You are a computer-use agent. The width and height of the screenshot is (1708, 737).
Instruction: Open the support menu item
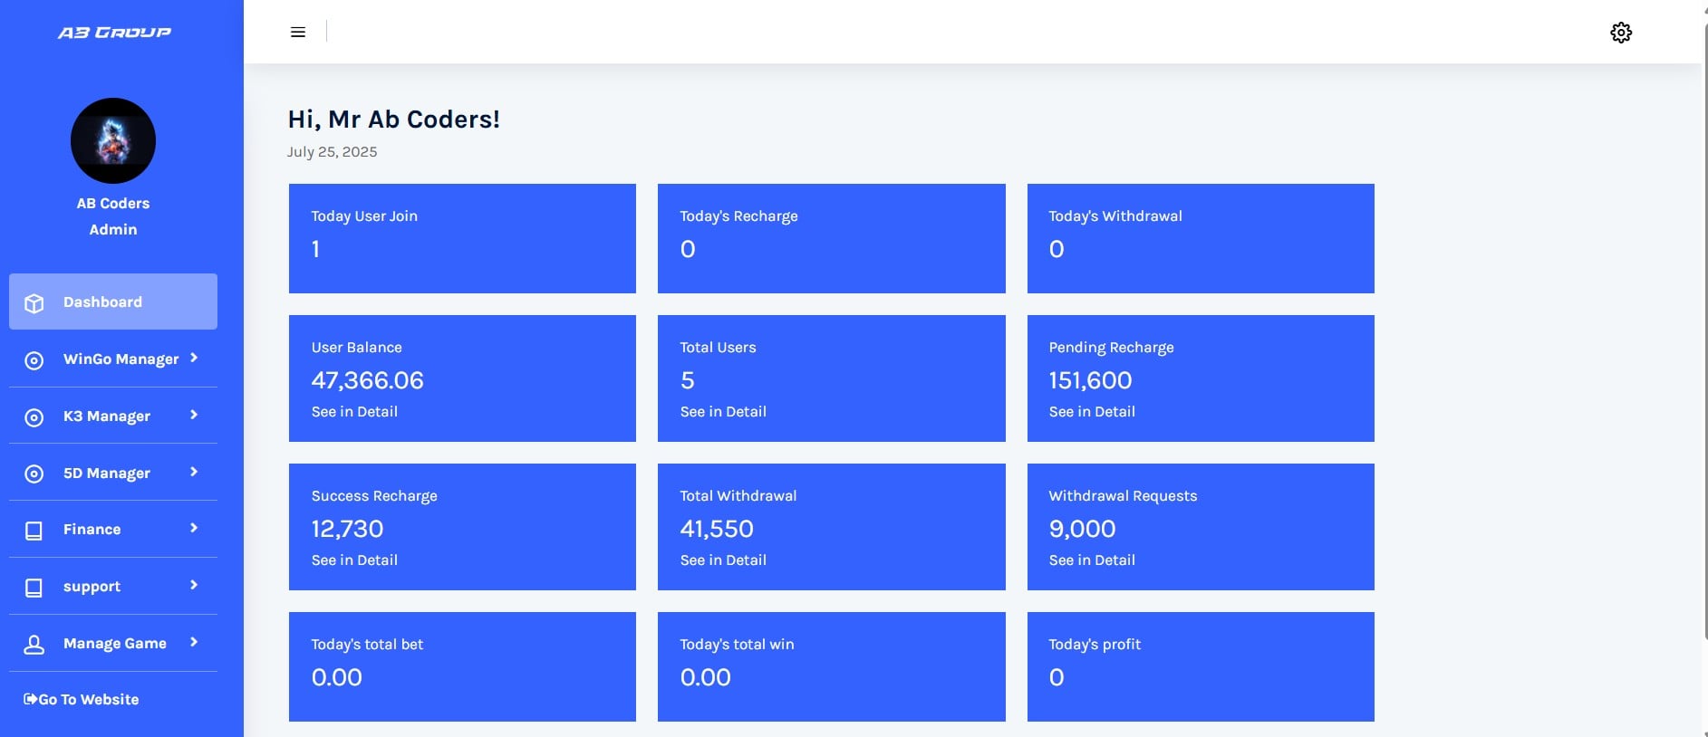pos(92,587)
